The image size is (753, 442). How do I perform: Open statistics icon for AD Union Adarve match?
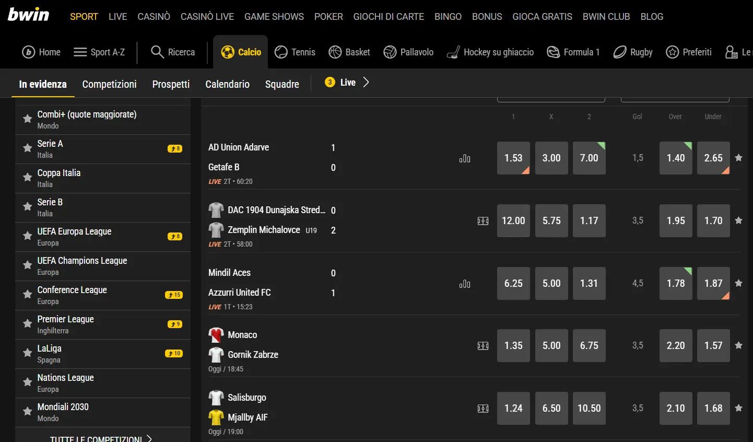coord(465,158)
